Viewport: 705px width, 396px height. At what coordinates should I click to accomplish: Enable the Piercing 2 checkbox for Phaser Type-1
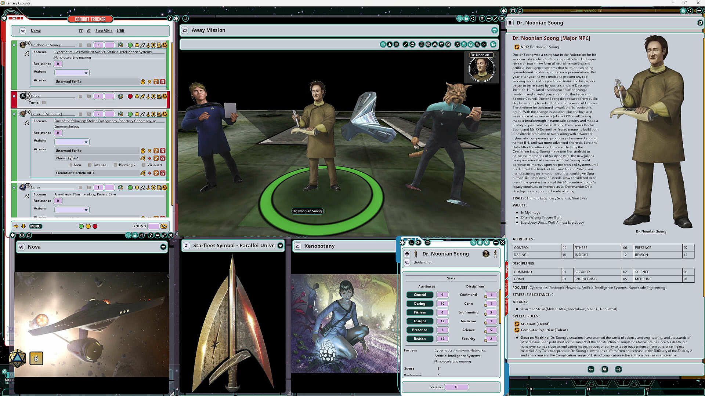pos(115,165)
